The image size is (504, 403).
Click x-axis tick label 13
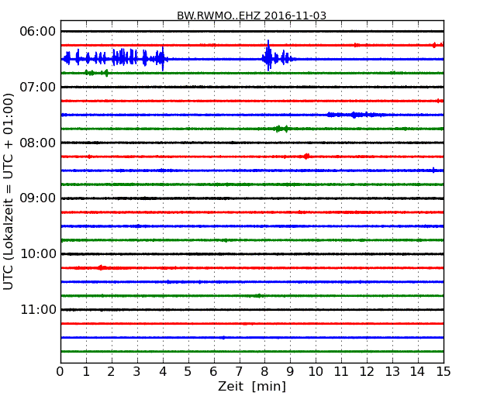click(392, 372)
